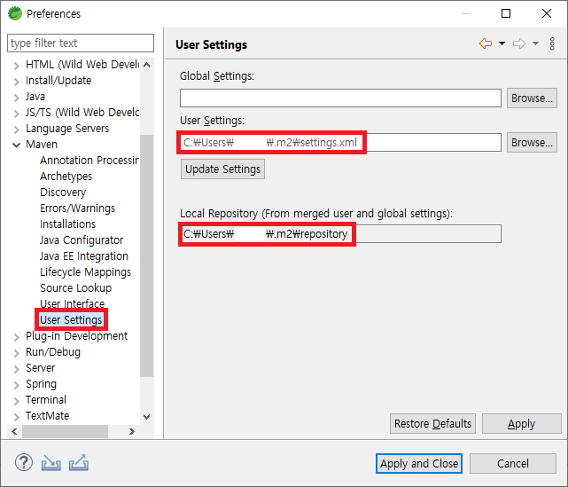
Task: Select Java EE Integration
Action: (84, 256)
